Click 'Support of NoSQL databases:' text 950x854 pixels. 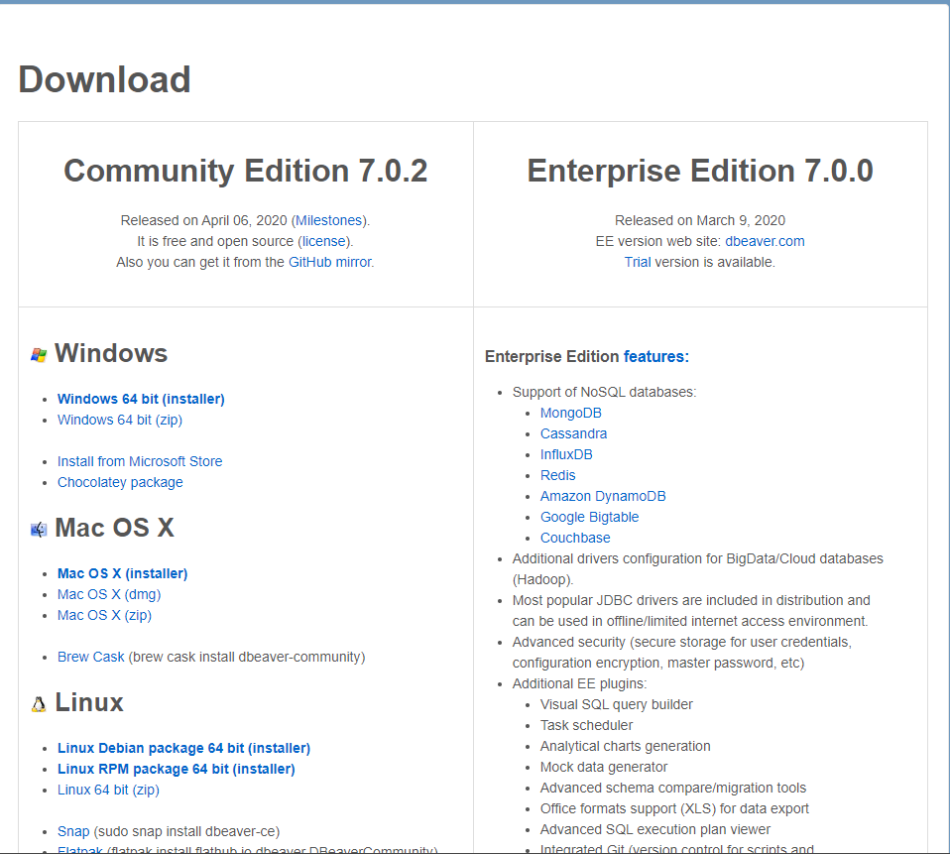pos(604,392)
